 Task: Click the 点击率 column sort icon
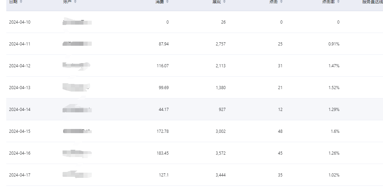point(338,2)
